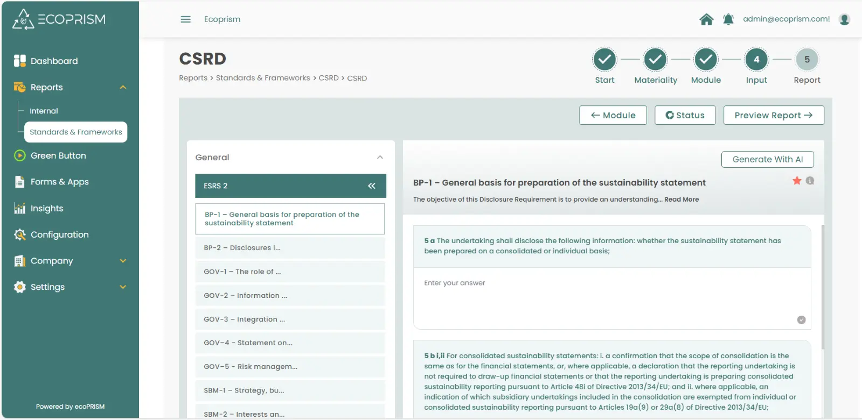Click the Read More link

pyautogui.click(x=682, y=200)
